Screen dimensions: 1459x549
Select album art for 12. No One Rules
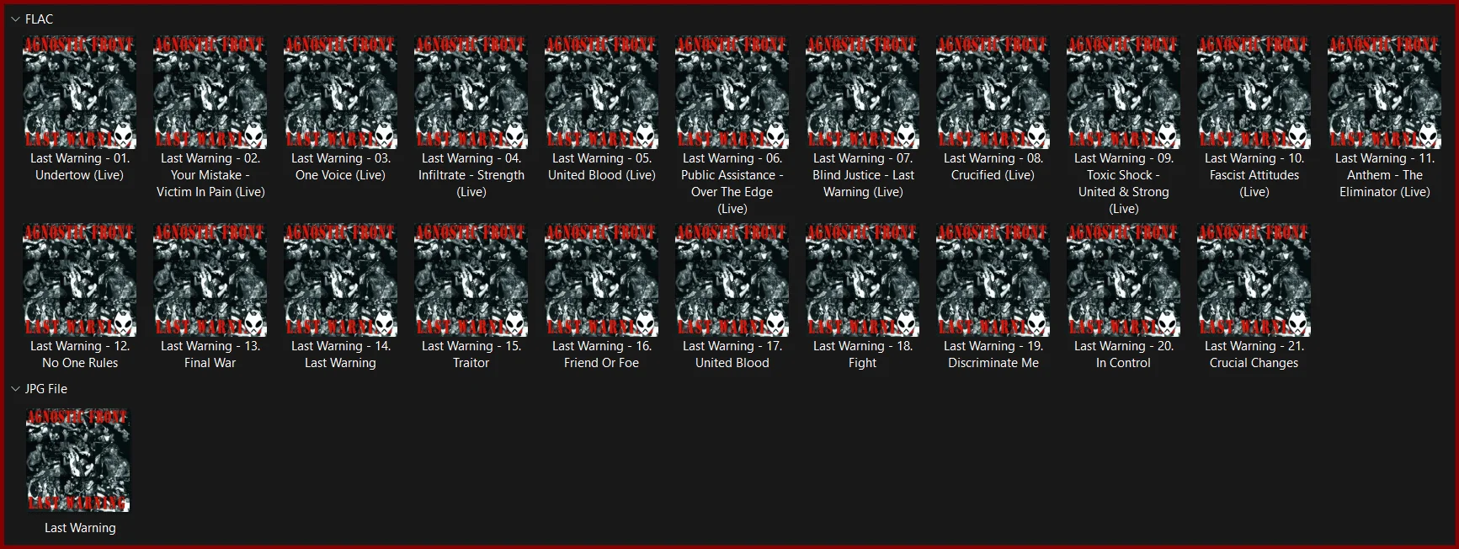pos(80,280)
